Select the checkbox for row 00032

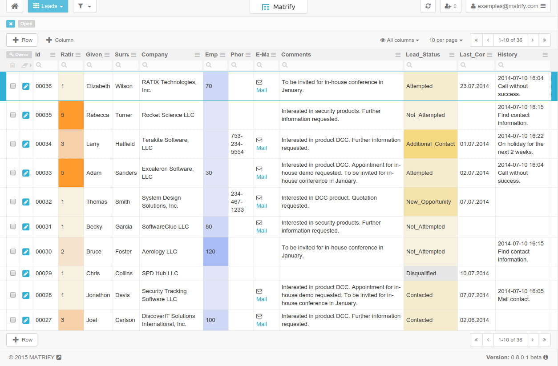pos(13,201)
